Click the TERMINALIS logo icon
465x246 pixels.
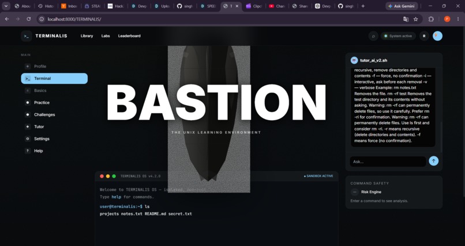pos(27,36)
